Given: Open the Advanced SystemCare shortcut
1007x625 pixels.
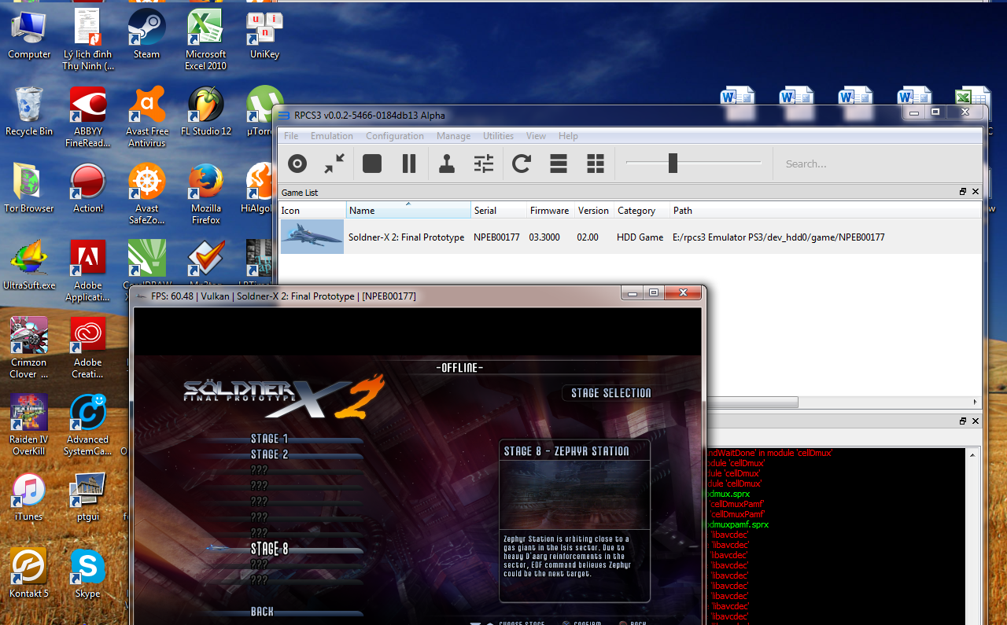Looking at the screenshot, I should 88,425.
